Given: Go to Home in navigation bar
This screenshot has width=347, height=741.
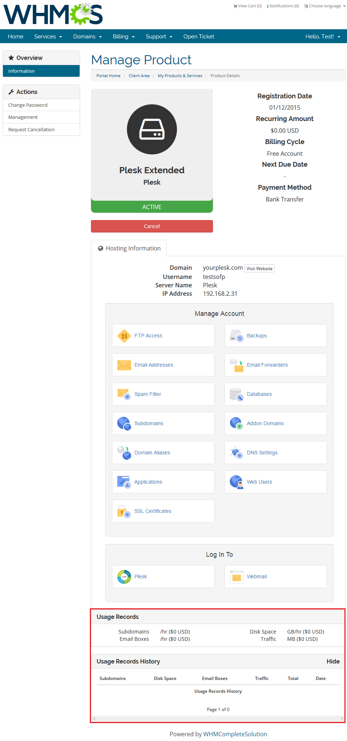Looking at the screenshot, I should pos(16,37).
